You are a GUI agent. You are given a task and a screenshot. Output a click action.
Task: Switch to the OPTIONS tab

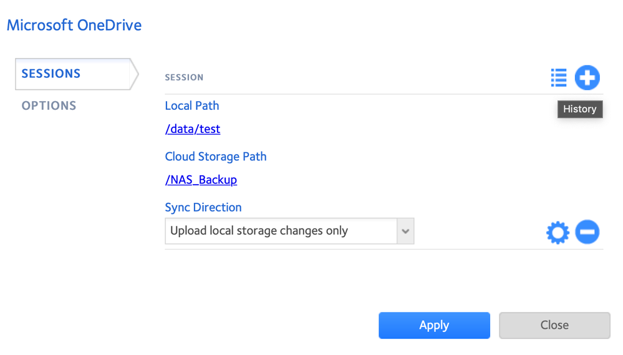pos(49,105)
